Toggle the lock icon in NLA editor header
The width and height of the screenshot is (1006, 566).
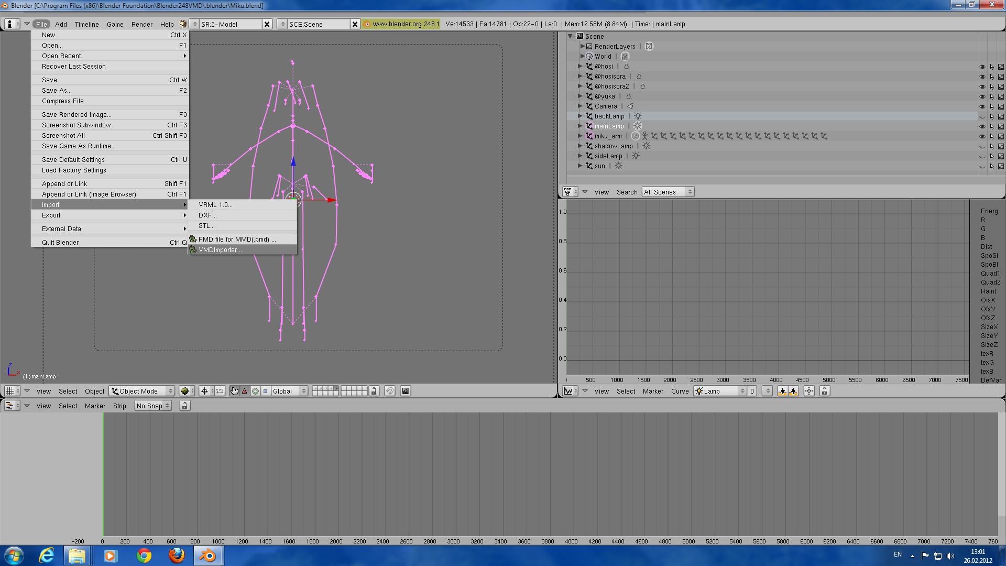(184, 406)
